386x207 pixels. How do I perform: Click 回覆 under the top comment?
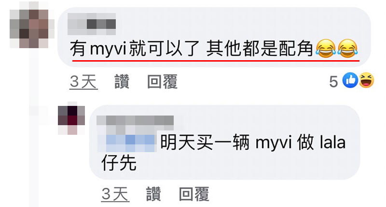click(162, 81)
